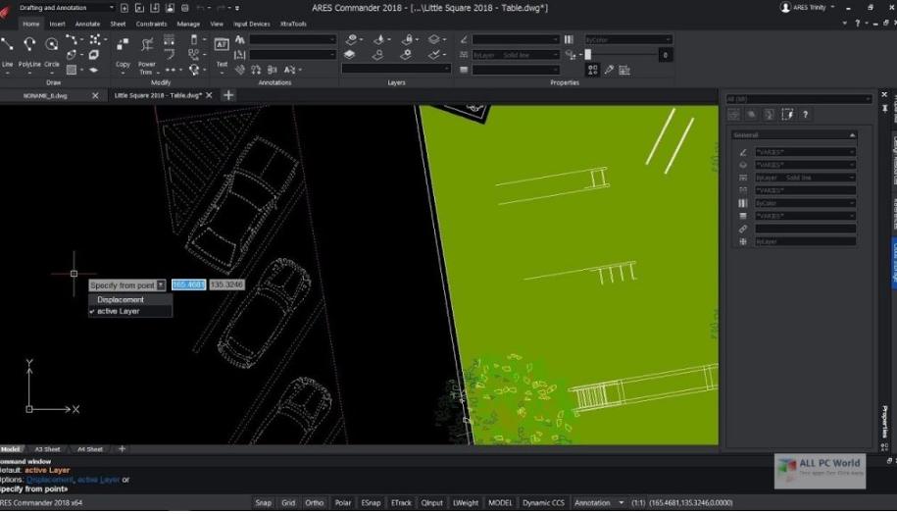897x514 pixels.
Task: Open the Constraints ribbon tab
Action: coord(151,25)
